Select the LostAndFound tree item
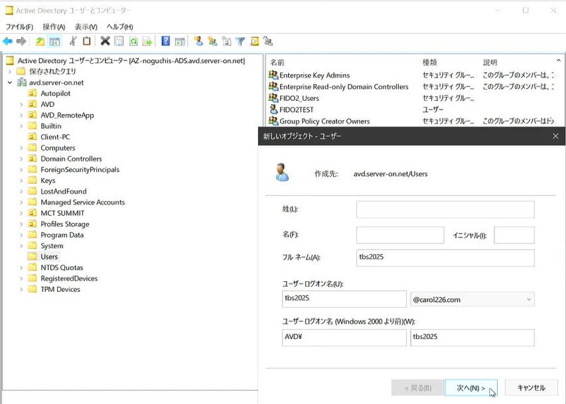This screenshot has height=404, width=566. tap(63, 191)
